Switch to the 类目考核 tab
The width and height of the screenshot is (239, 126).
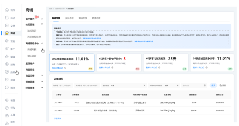pyautogui.click(x=69, y=18)
